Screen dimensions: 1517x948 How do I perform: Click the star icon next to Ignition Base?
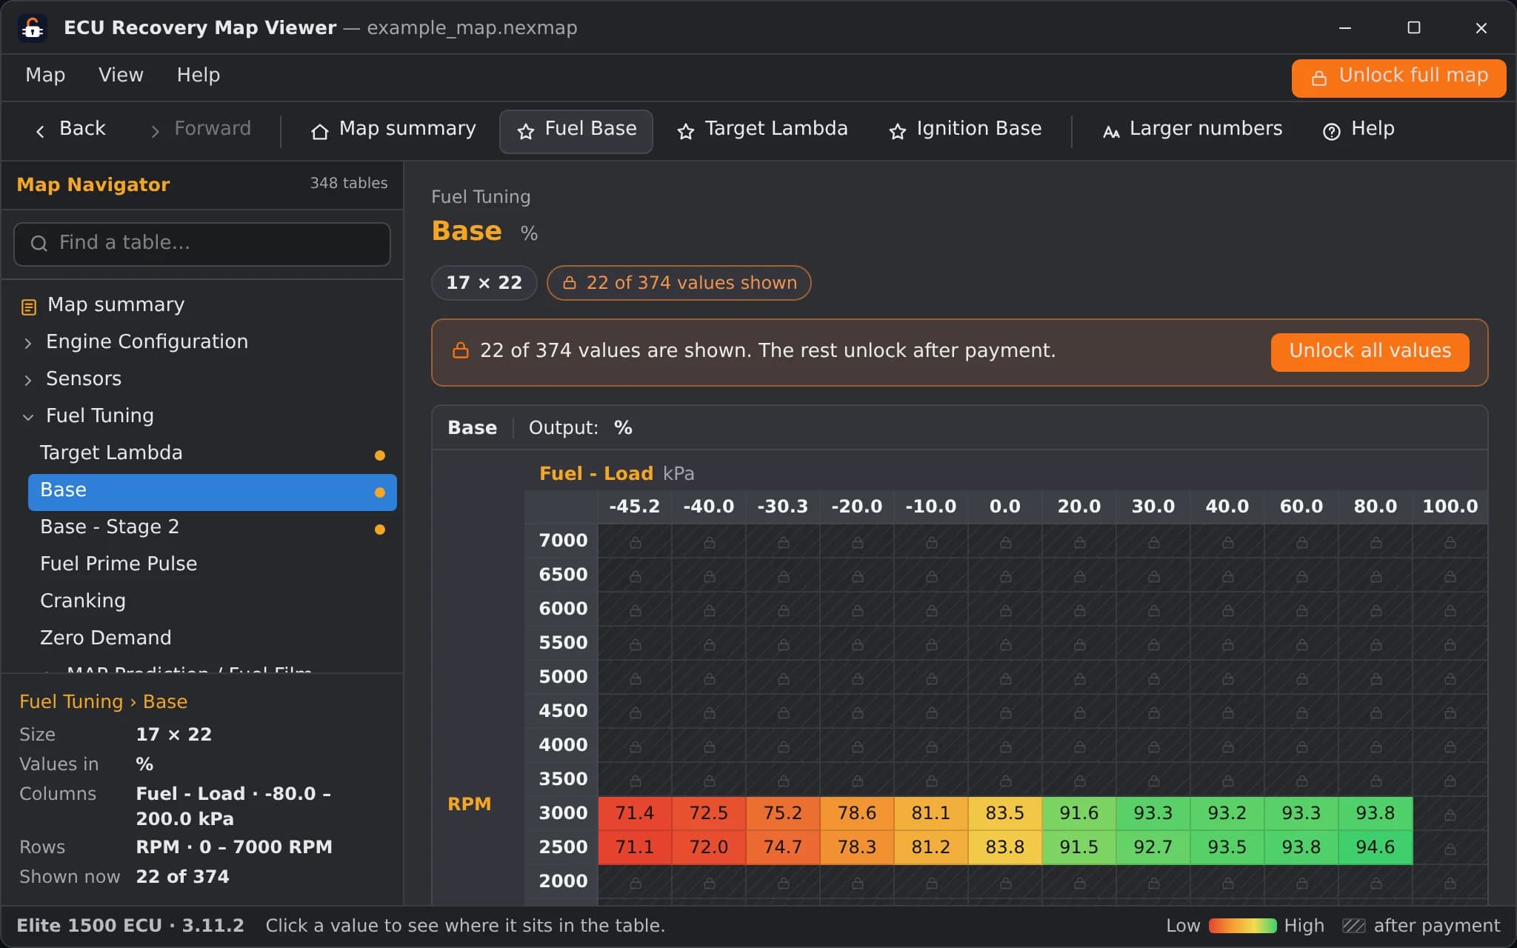click(898, 132)
